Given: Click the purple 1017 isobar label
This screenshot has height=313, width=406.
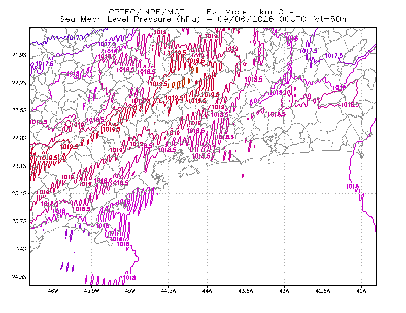Looking at the screenshot, I should [73, 38].
